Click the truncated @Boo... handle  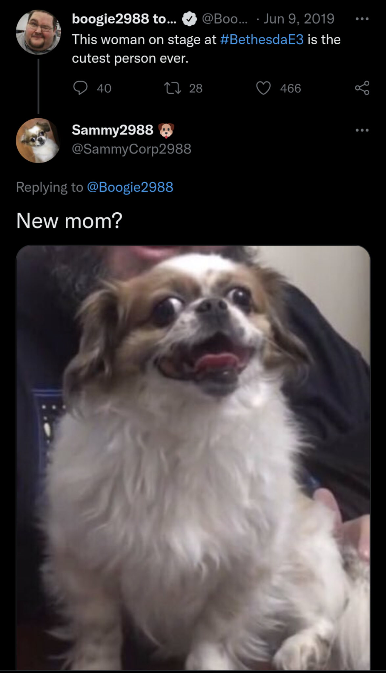[225, 19]
